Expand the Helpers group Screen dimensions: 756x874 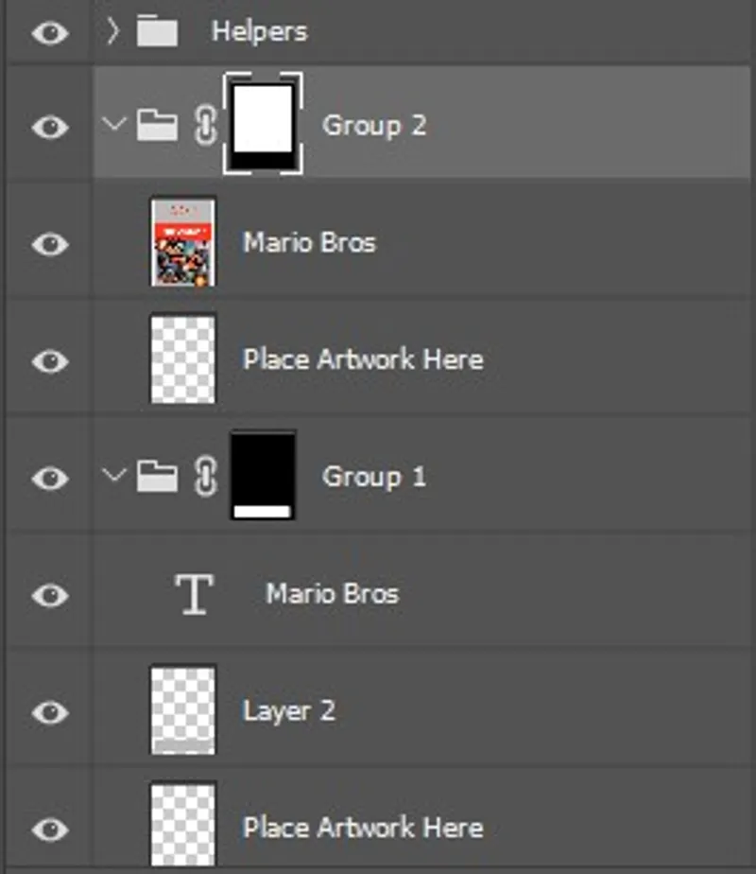point(113,32)
